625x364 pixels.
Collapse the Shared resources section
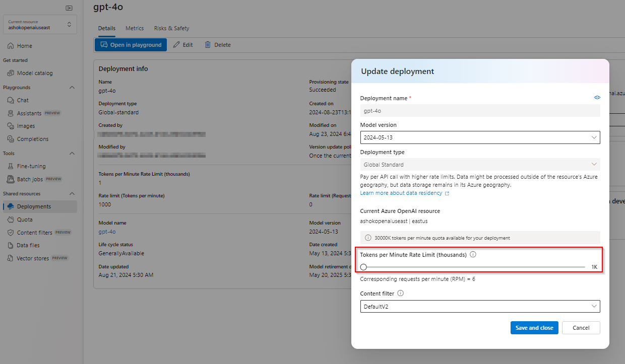pos(72,194)
